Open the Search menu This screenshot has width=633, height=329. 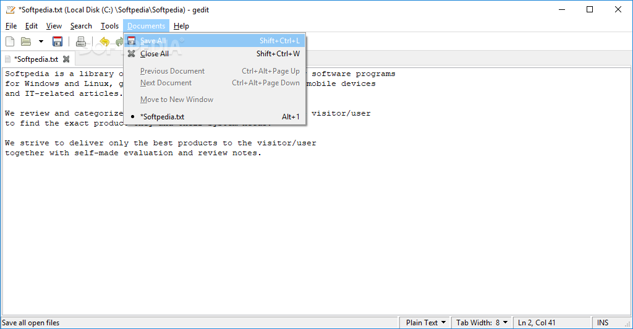(x=81, y=26)
